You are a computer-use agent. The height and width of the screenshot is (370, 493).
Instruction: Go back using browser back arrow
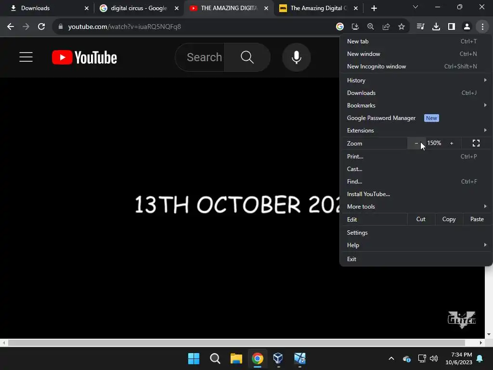click(11, 27)
